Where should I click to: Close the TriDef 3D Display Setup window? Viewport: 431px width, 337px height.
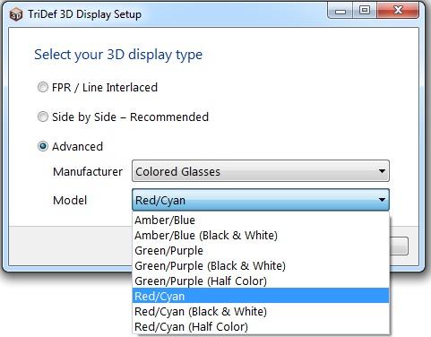click(398, 11)
